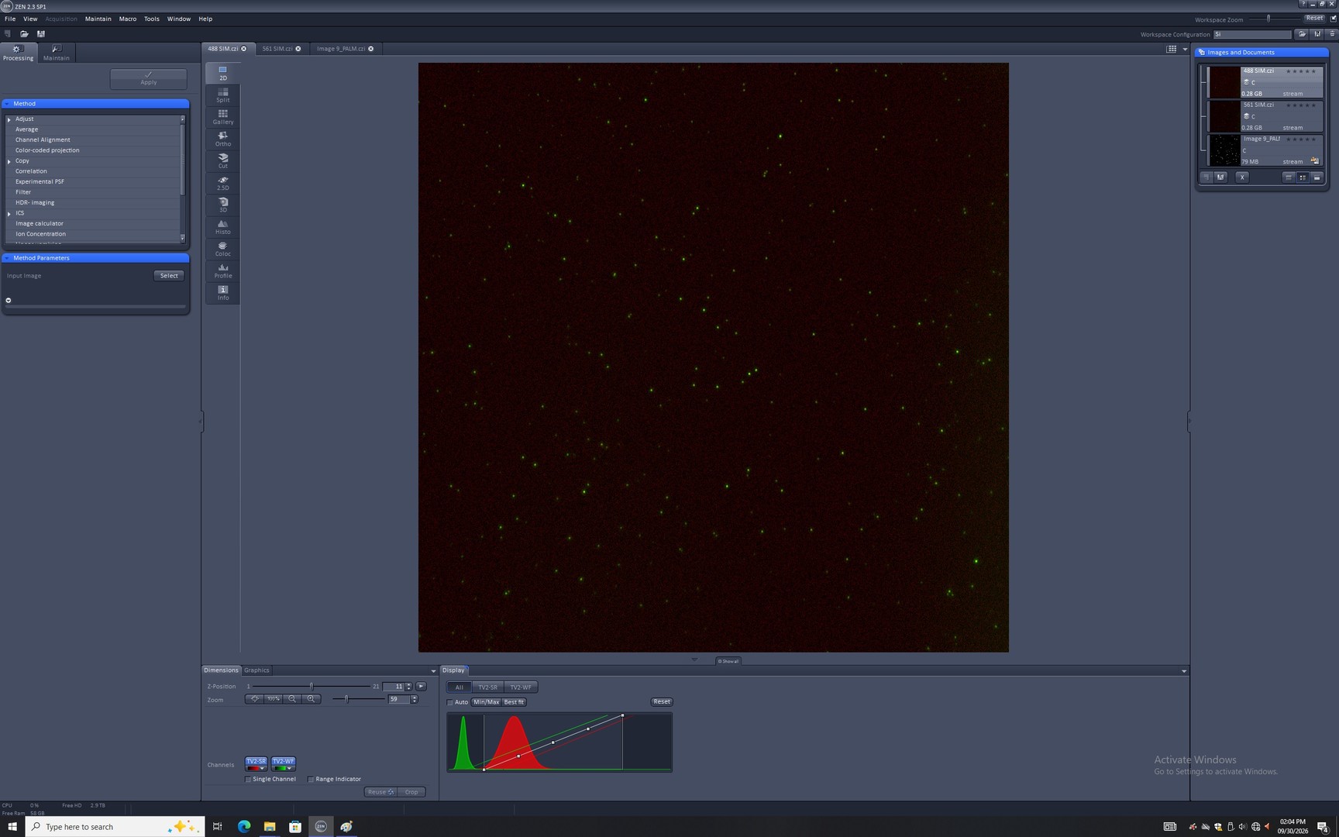
Task: Fit image to window zoom icon
Action: [254, 699]
